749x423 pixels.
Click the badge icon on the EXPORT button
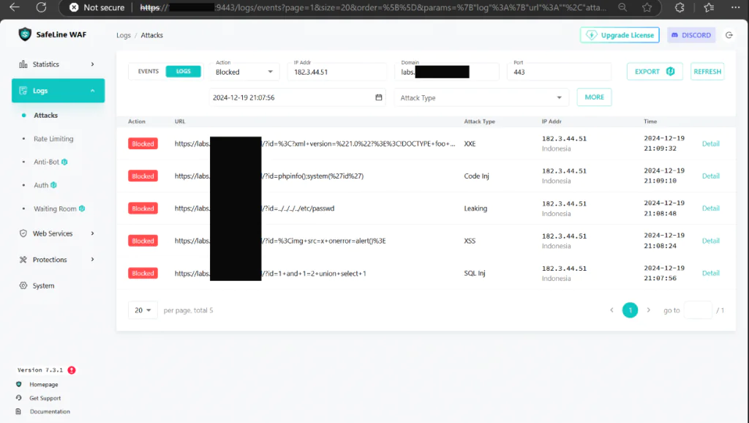tap(670, 71)
